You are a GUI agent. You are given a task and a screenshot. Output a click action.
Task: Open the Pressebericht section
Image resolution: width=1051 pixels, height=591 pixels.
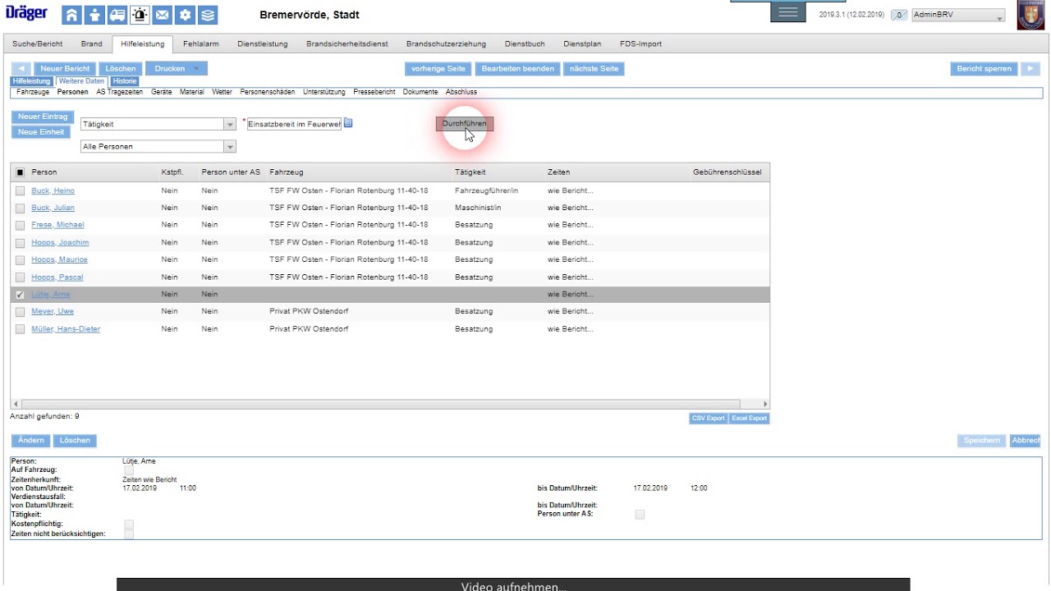pyautogui.click(x=374, y=92)
